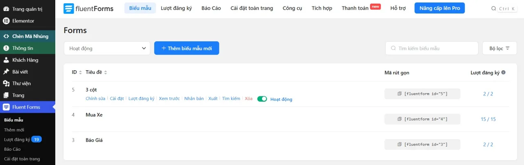Copy the shortcode icon for fluentform id="4"

[x=400, y=119]
